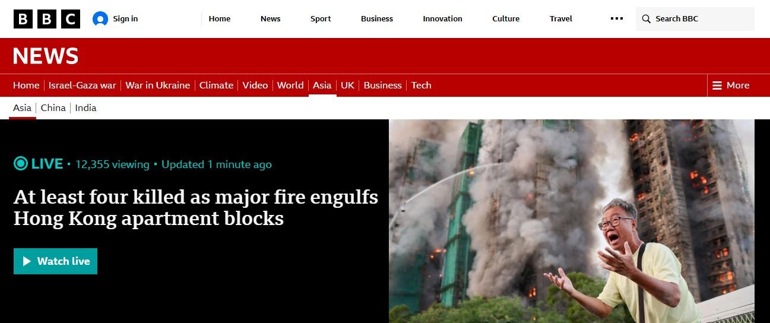Select Israel-Gaza war in news bar
770x323 pixels.
click(83, 85)
